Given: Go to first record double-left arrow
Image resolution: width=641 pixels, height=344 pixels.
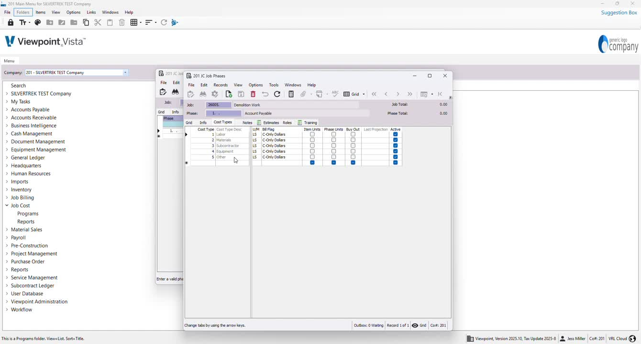Looking at the screenshot, I should (374, 94).
